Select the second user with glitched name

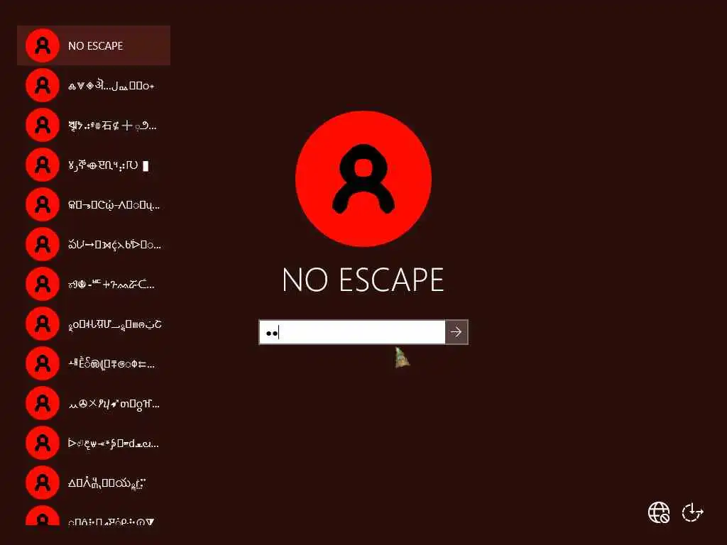pyautogui.click(x=94, y=85)
